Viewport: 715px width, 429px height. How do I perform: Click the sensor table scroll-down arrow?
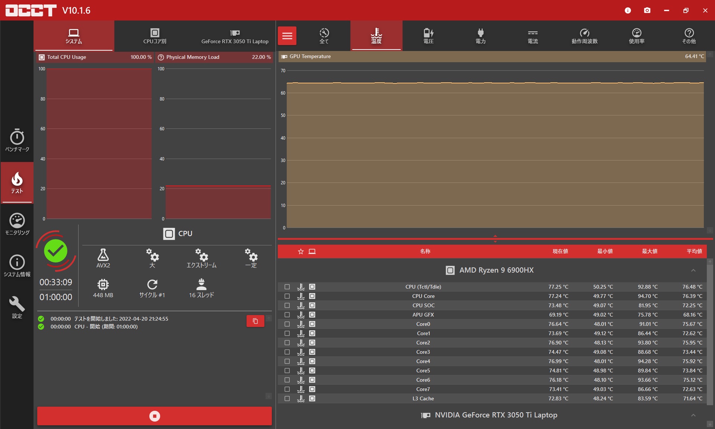tap(710, 424)
